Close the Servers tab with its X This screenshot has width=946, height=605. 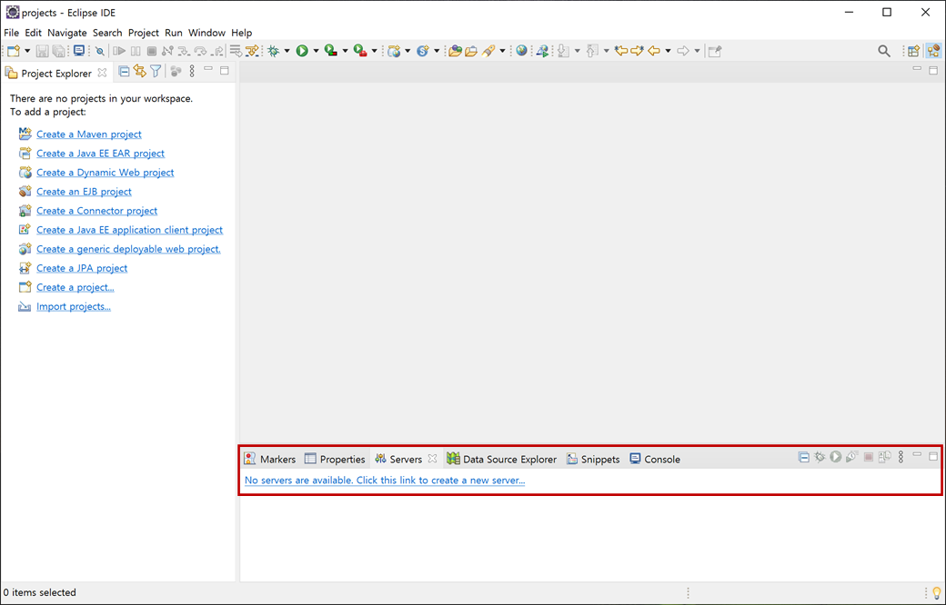[433, 459]
